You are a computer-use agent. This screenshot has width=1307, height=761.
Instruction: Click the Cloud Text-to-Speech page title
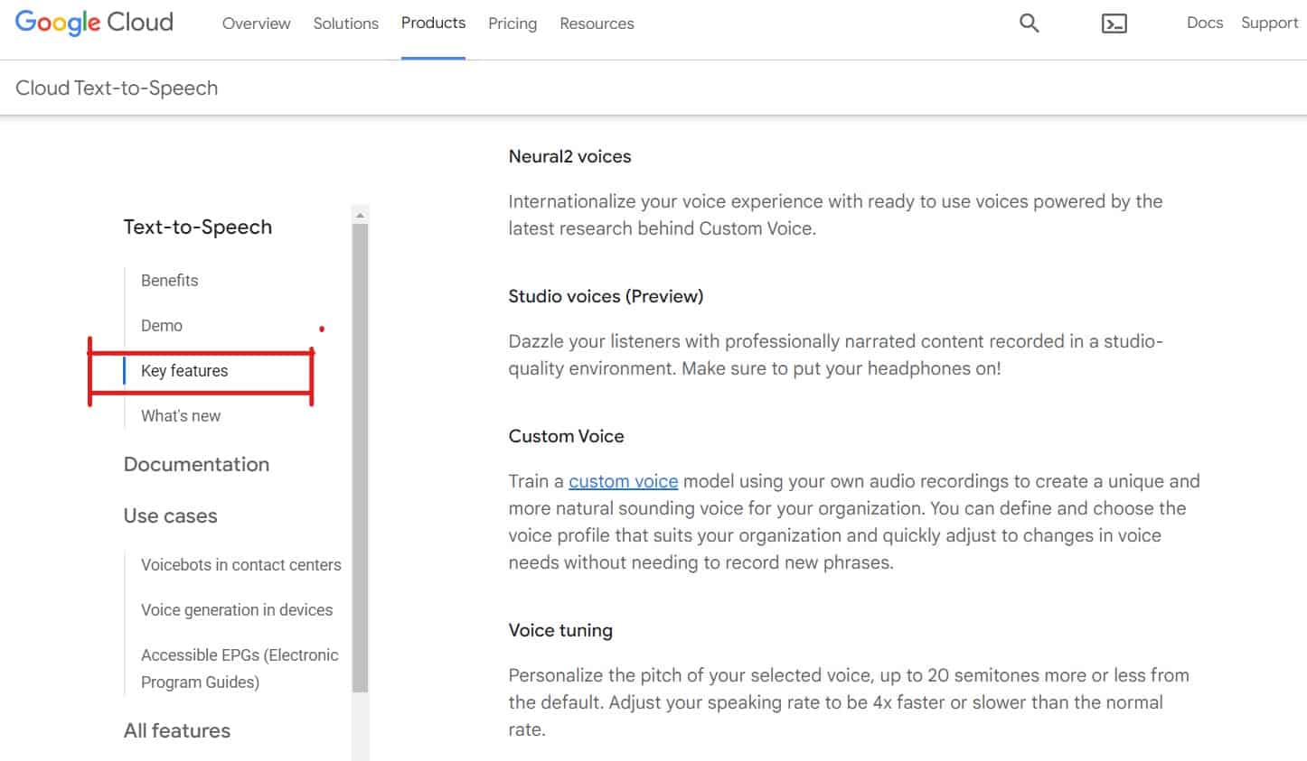[x=117, y=88]
